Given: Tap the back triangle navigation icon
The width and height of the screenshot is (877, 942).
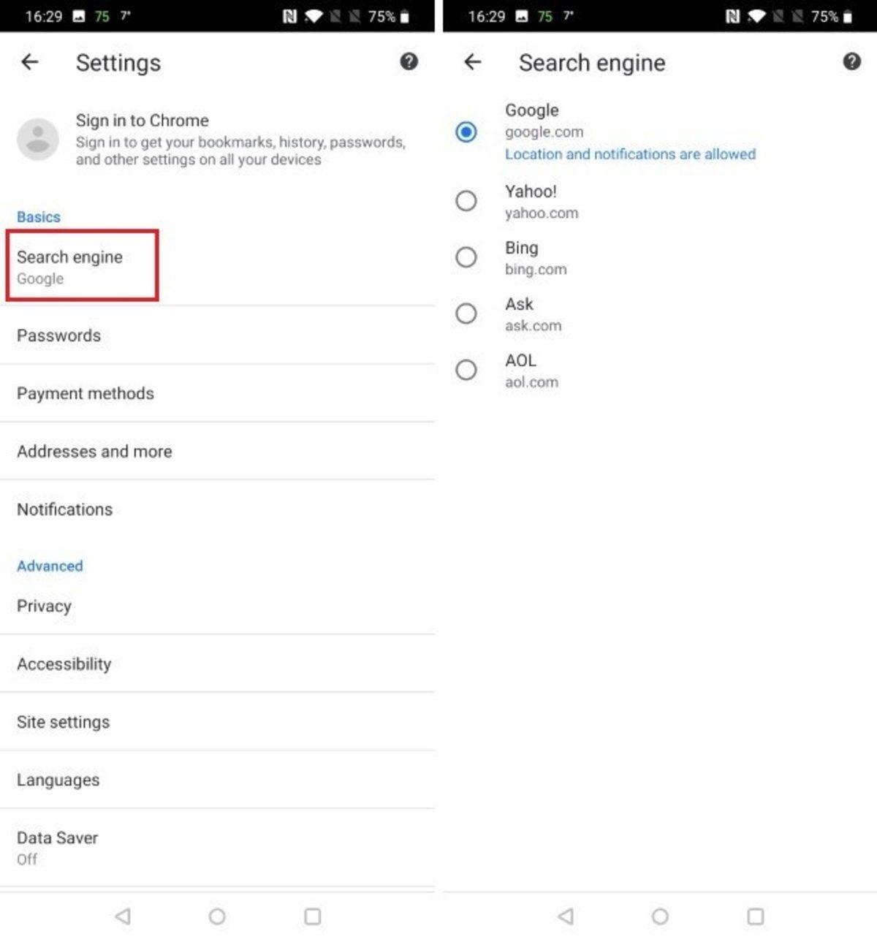Looking at the screenshot, I should tap(123, 916).
